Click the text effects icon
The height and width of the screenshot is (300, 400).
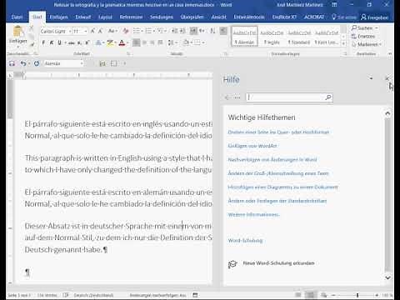pyautogui.click(x=98, y=42)
